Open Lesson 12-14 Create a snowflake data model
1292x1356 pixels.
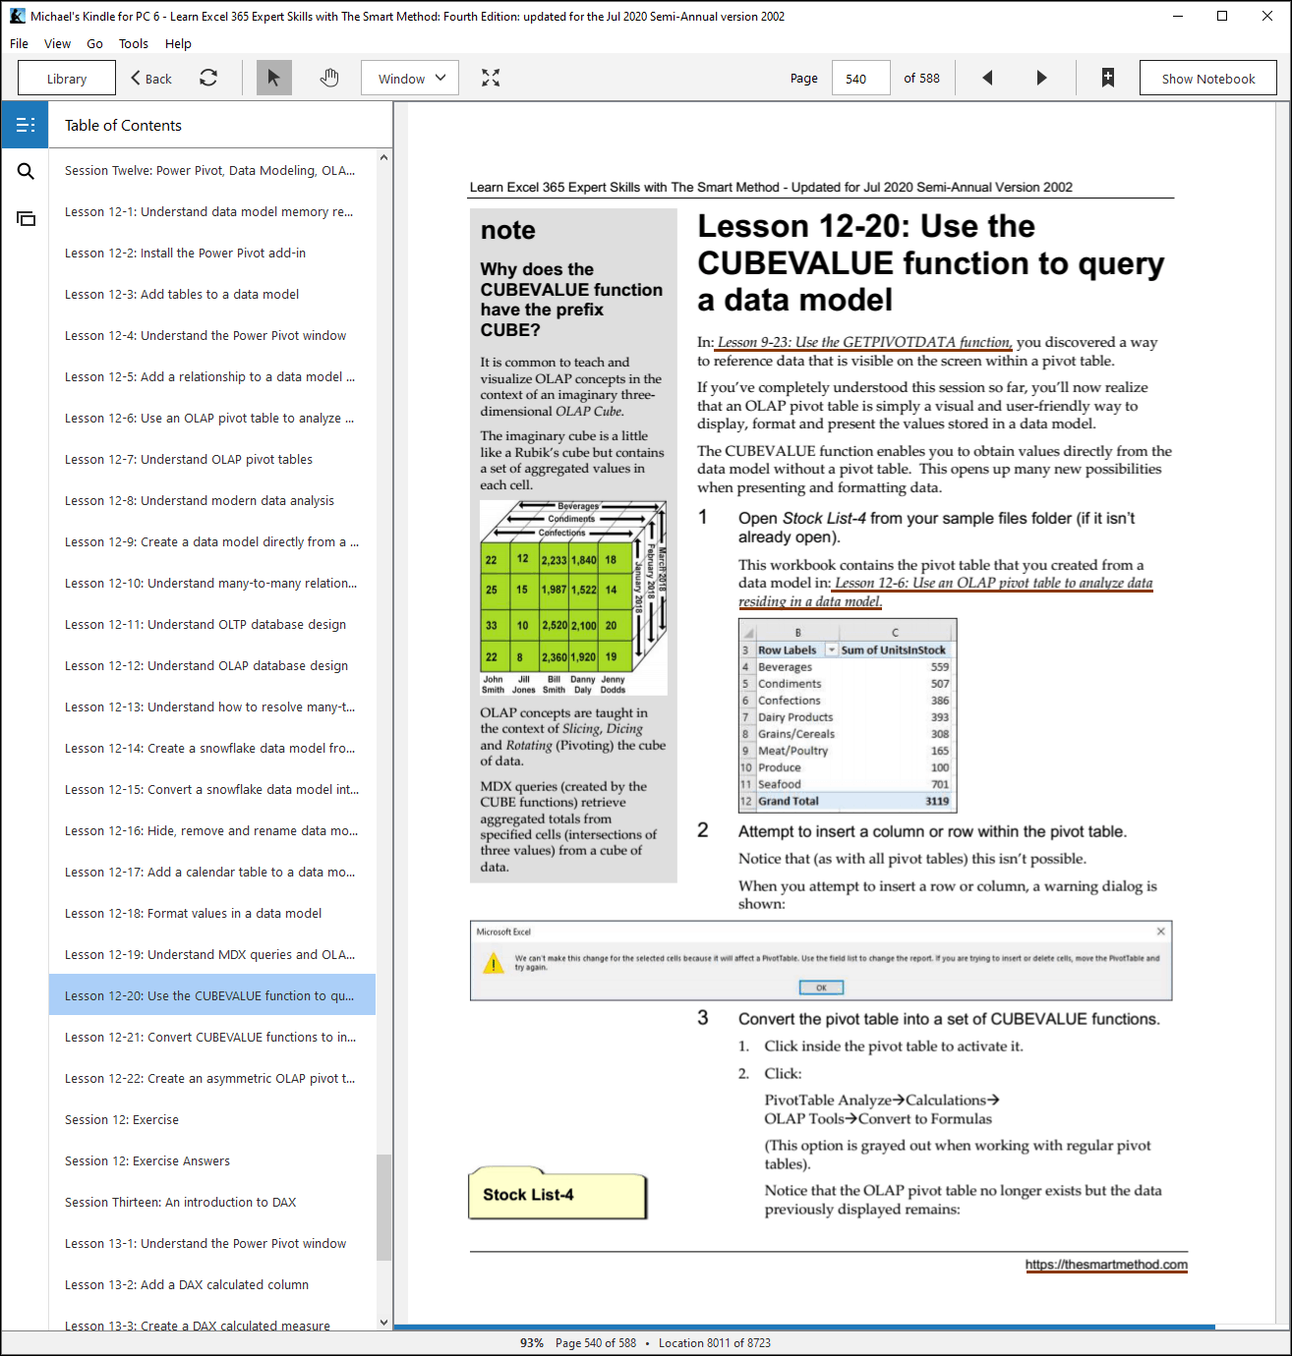(212, 748)
